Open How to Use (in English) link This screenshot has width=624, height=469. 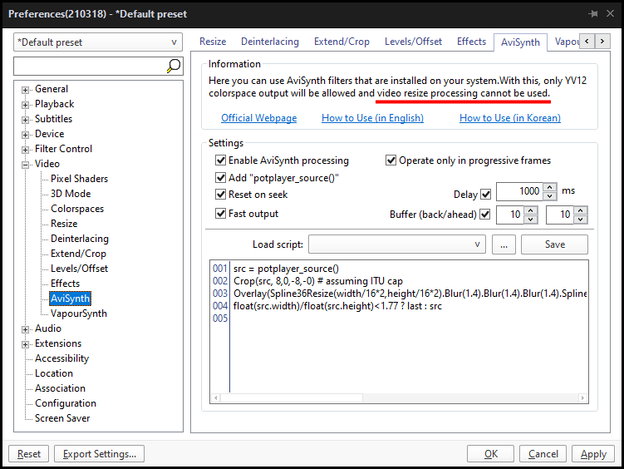pyautogui.click(x=372, y=118)
